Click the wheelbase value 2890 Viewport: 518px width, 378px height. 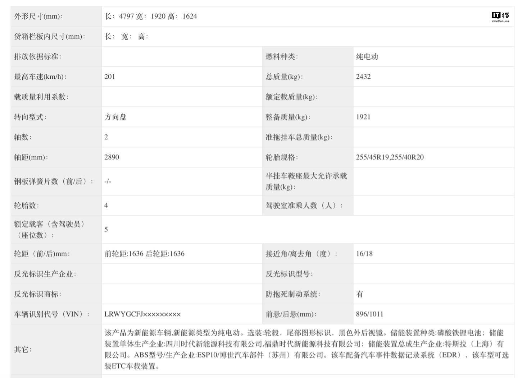click(112, 157)
